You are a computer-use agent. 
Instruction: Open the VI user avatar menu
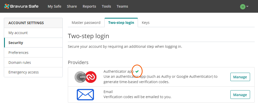243,7
